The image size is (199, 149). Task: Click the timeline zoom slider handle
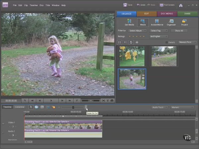[x=73, y=107]
